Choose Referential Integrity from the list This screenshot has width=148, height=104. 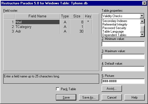click(x=115, y=24)
